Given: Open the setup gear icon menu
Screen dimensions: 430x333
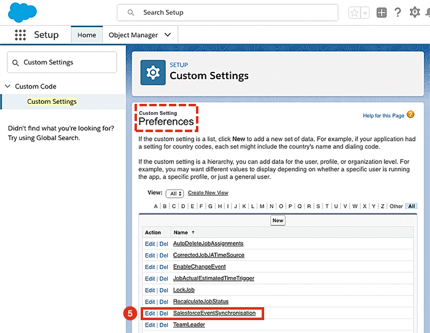Looking at the screenshot, I should click(415, 13).
